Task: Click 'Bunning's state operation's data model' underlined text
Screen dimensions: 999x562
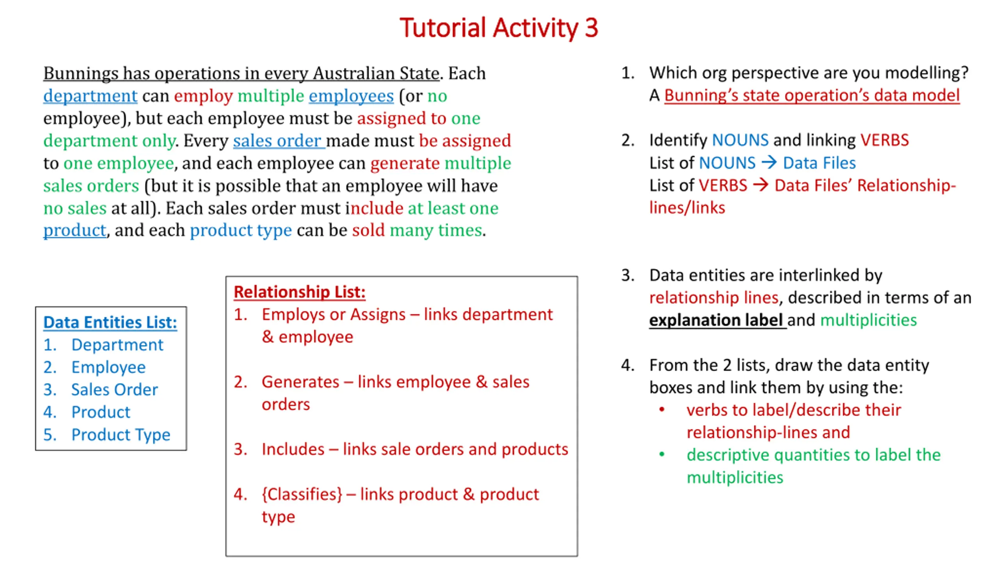Action: (812, 96)
